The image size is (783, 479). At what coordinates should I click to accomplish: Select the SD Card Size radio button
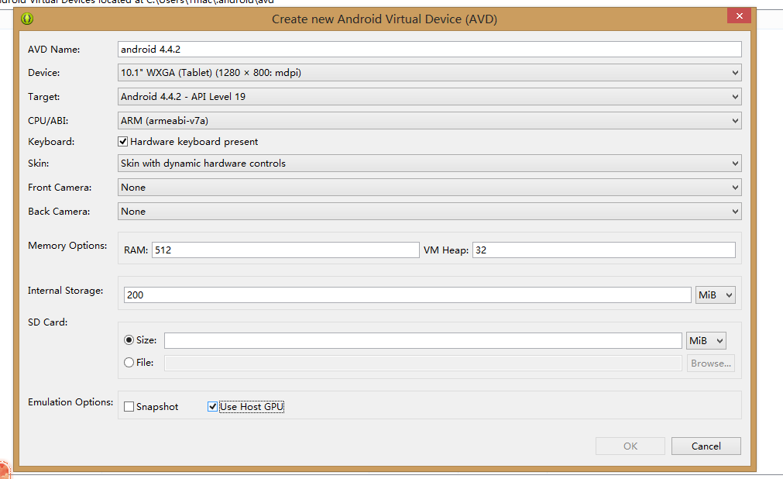(129, 340)
